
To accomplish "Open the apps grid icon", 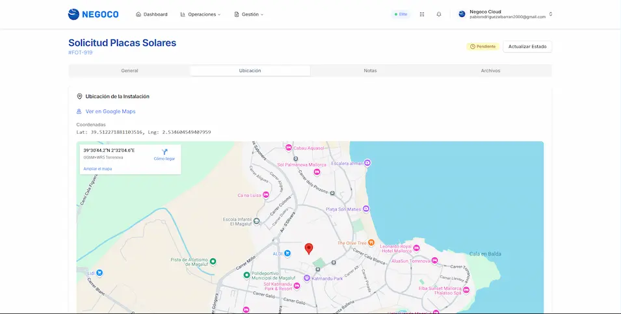I will coord(422,14).
